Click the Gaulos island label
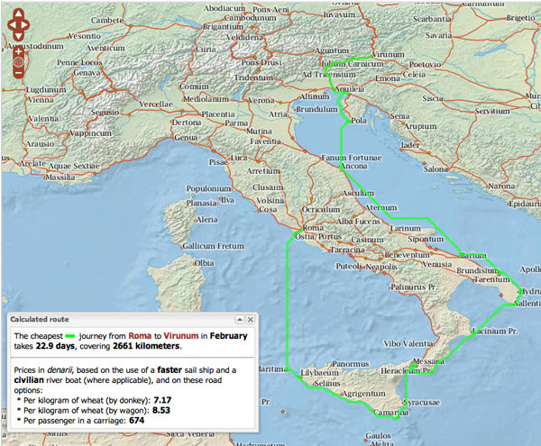 coord(378,436)
